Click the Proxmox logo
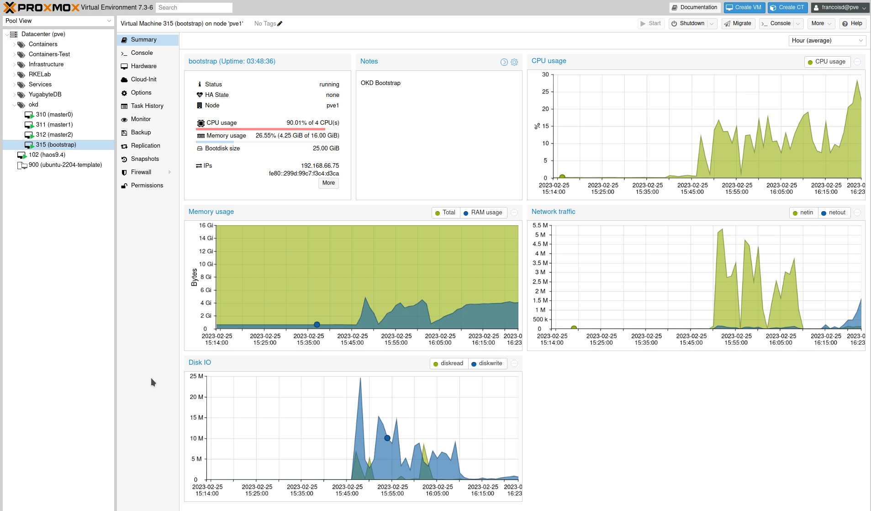The width and height of the screenshot is (871, 511). 41,7
